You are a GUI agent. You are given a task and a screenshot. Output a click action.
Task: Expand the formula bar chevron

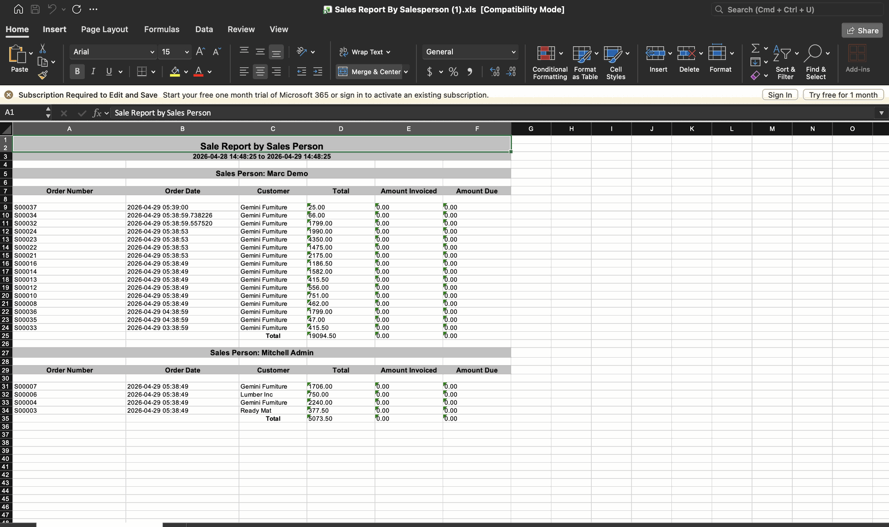point(881,113)
